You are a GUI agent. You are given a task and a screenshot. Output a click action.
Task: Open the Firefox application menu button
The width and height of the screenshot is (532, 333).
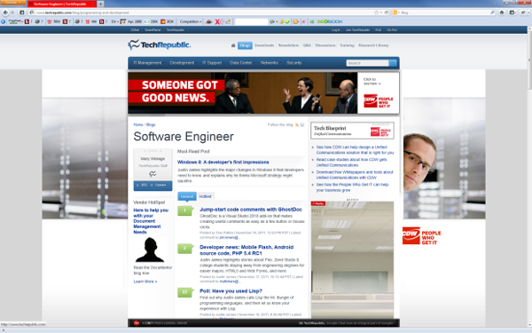[x=13, y=3]
